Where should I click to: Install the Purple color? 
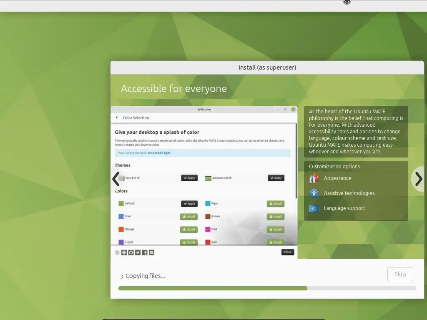pos(189,242)
